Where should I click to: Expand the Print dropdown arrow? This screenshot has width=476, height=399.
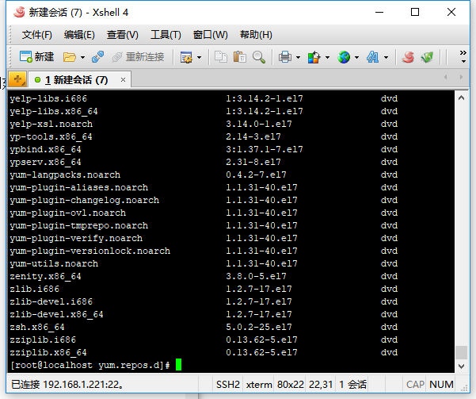[298, 57]
